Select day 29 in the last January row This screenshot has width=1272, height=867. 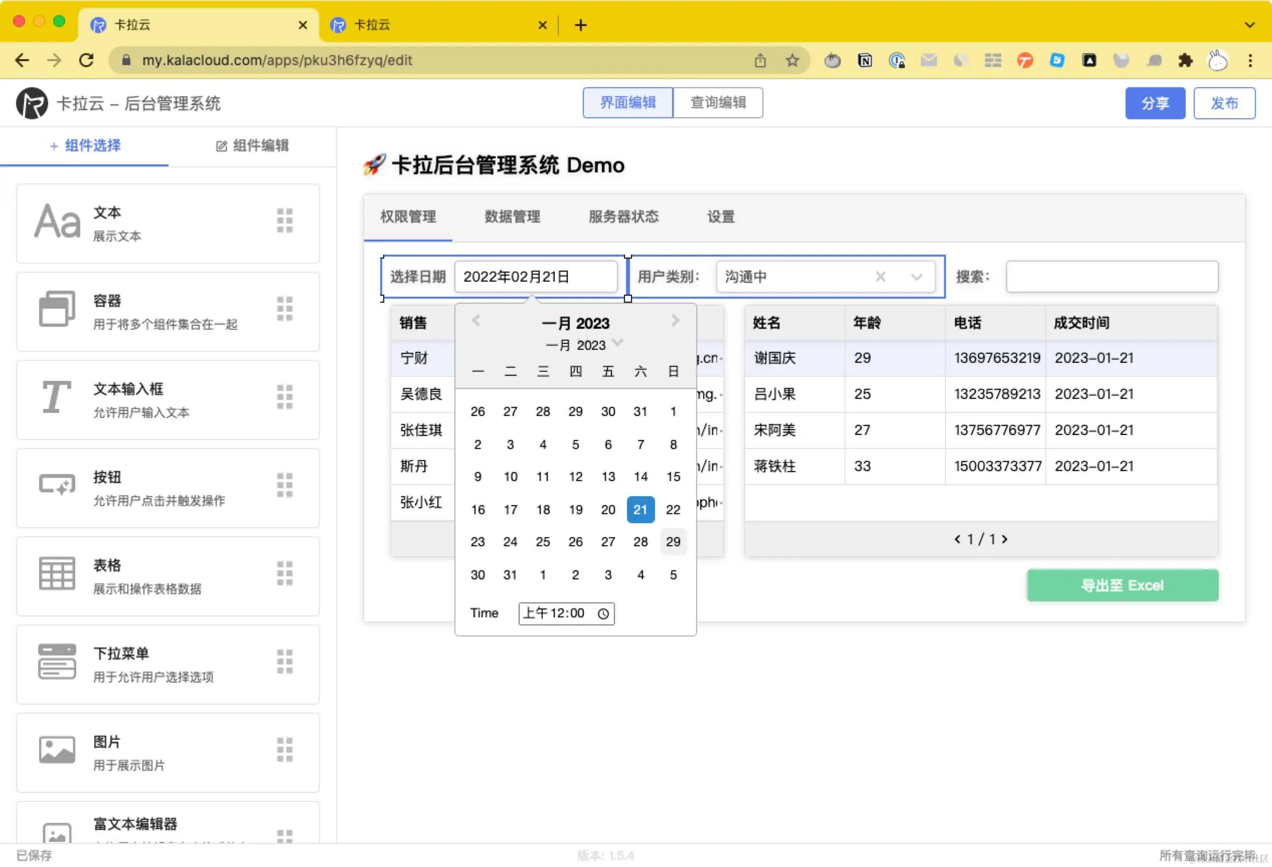click(x=673, y=542)
